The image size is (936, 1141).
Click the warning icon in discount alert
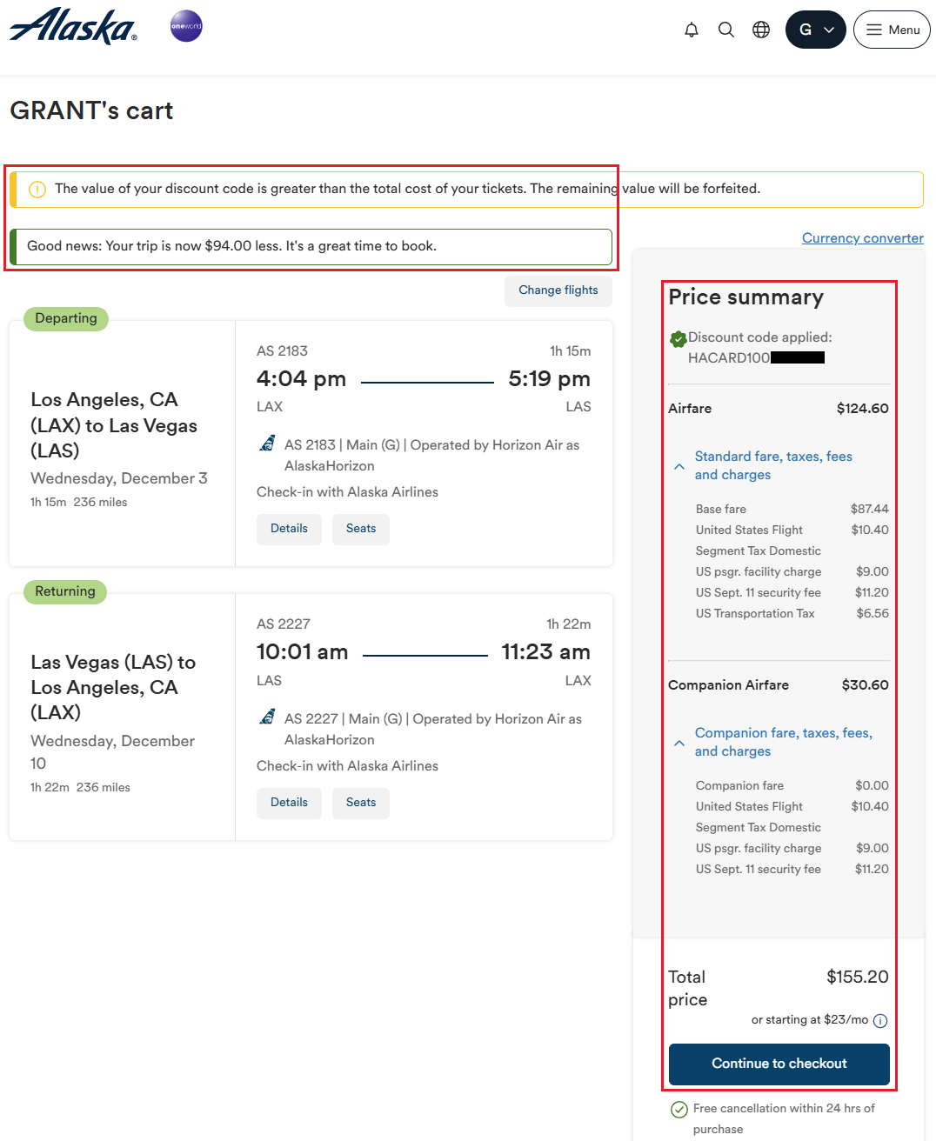(37, 190)
